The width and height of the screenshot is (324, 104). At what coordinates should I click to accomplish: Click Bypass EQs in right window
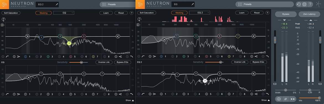(258, 62)
